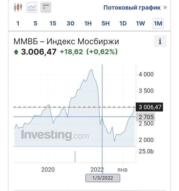Click the green up arrow indicator
This screenshot has height=191, width=179.
(16, 52)
